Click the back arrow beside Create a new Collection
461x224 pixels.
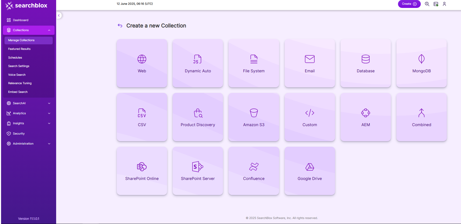tap(120, 26)
